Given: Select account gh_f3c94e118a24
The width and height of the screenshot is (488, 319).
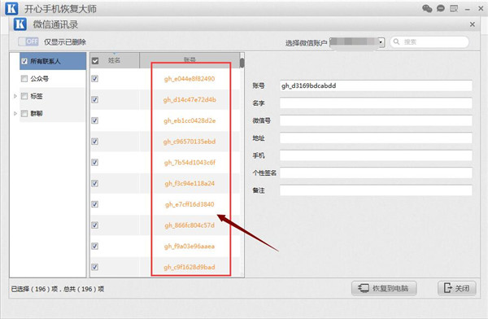Looking at the screenshot, I should [190, 183].
